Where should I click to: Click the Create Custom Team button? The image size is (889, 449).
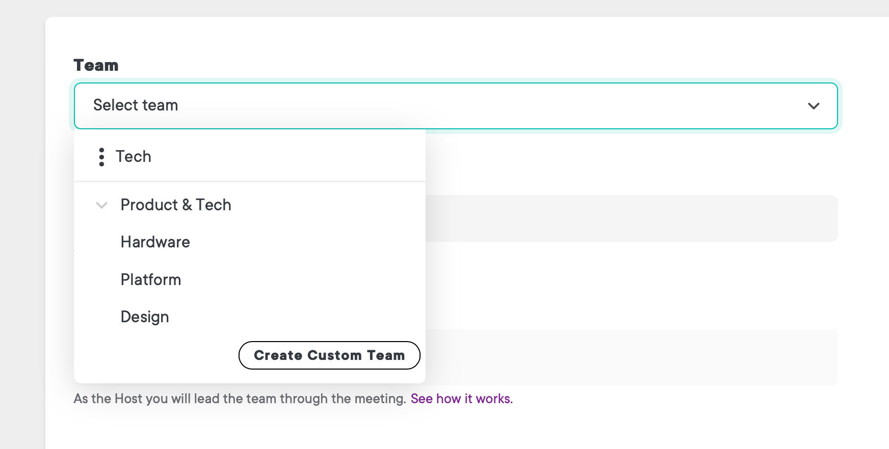(329, 355)
